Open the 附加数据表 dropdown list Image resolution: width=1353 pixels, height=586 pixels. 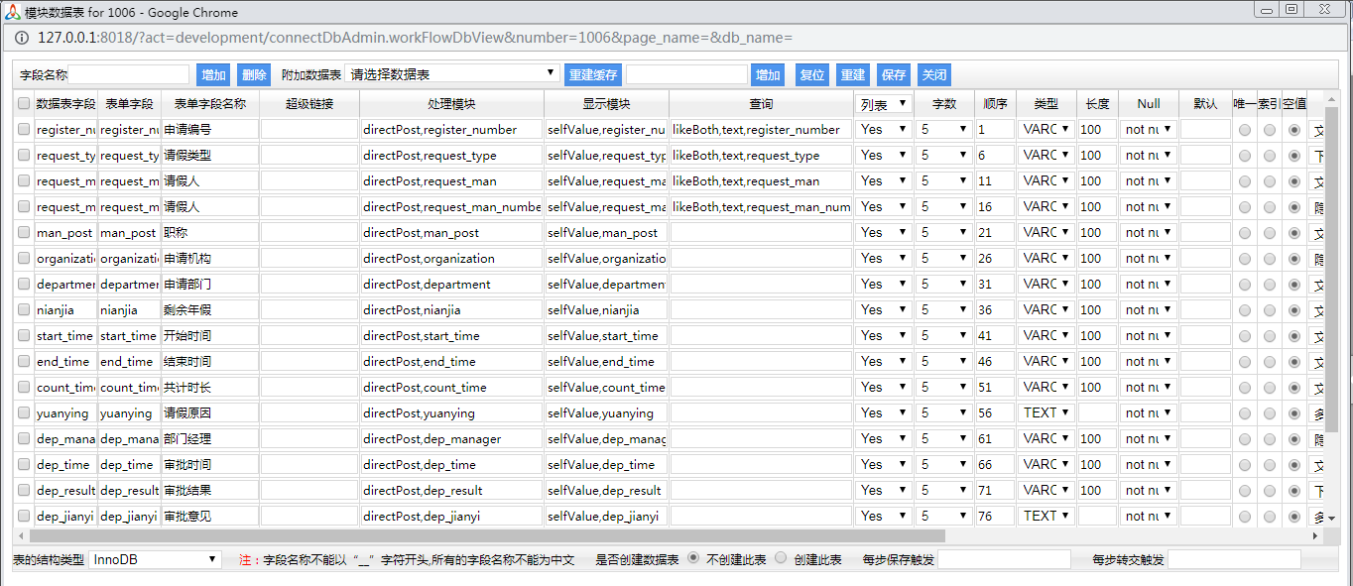452,74
